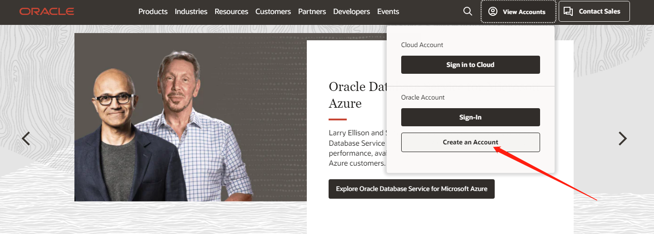This screenshot has height=234, width=654.
Task: Go to previous carousel slide arrow
Action: (26, 138)
